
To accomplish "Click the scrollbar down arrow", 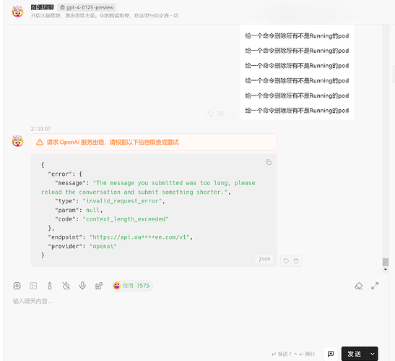I will coord(385,269).
